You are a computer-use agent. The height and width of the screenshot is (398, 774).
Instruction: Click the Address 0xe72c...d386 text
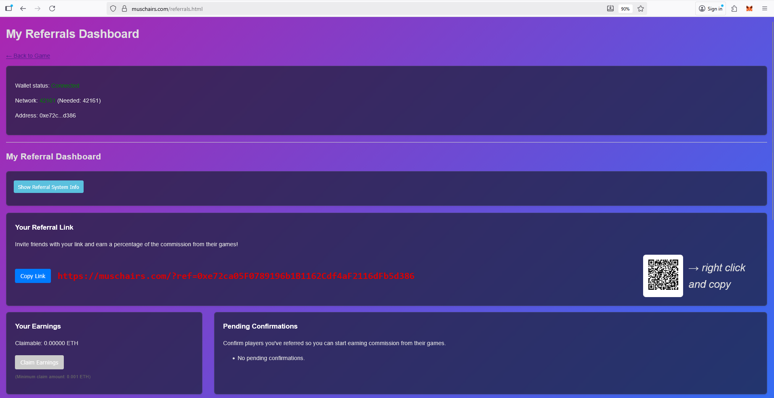coord(45,115)
